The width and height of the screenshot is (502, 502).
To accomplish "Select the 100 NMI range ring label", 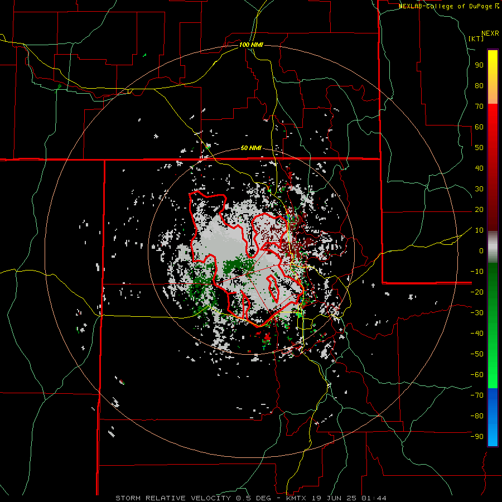I will pyautogui.click(x=251, y=45).
